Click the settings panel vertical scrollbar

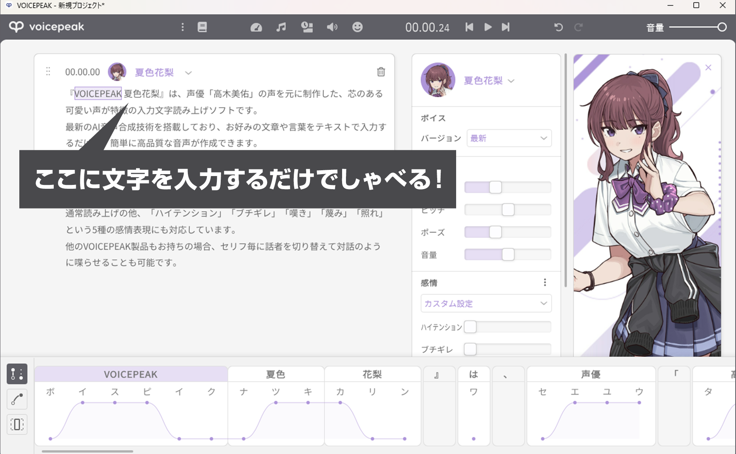click(566, 170)
